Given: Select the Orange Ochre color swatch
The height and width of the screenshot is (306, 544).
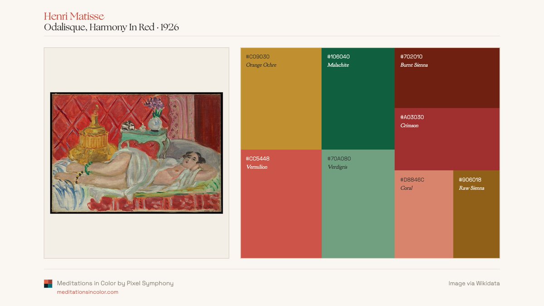Looking at the screenshot, I should coord(281,99).
